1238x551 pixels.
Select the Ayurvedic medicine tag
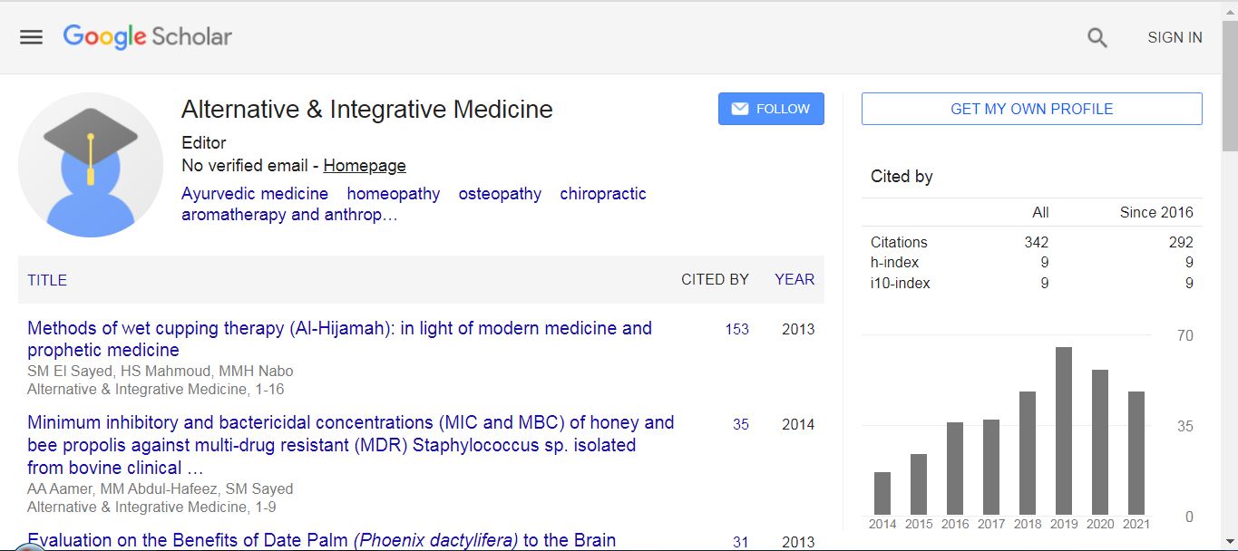tap(255, 194)
